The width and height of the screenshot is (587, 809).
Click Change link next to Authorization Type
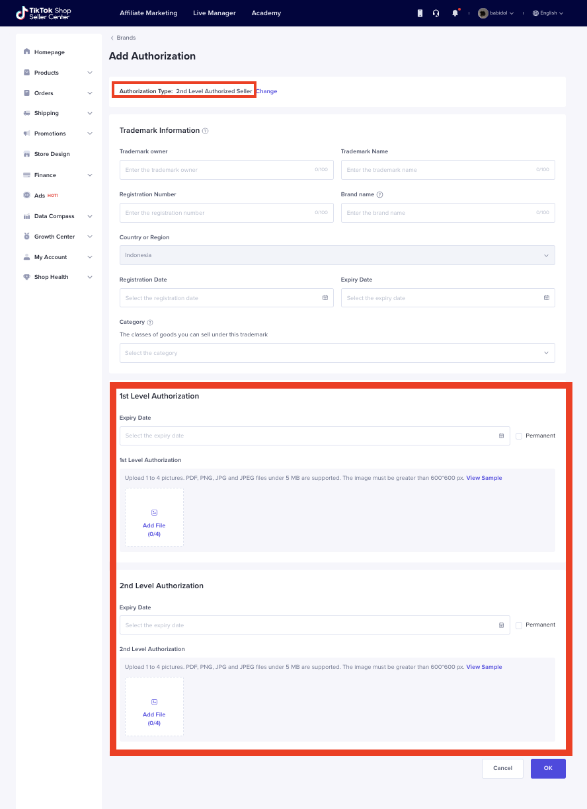pos(266,91)
